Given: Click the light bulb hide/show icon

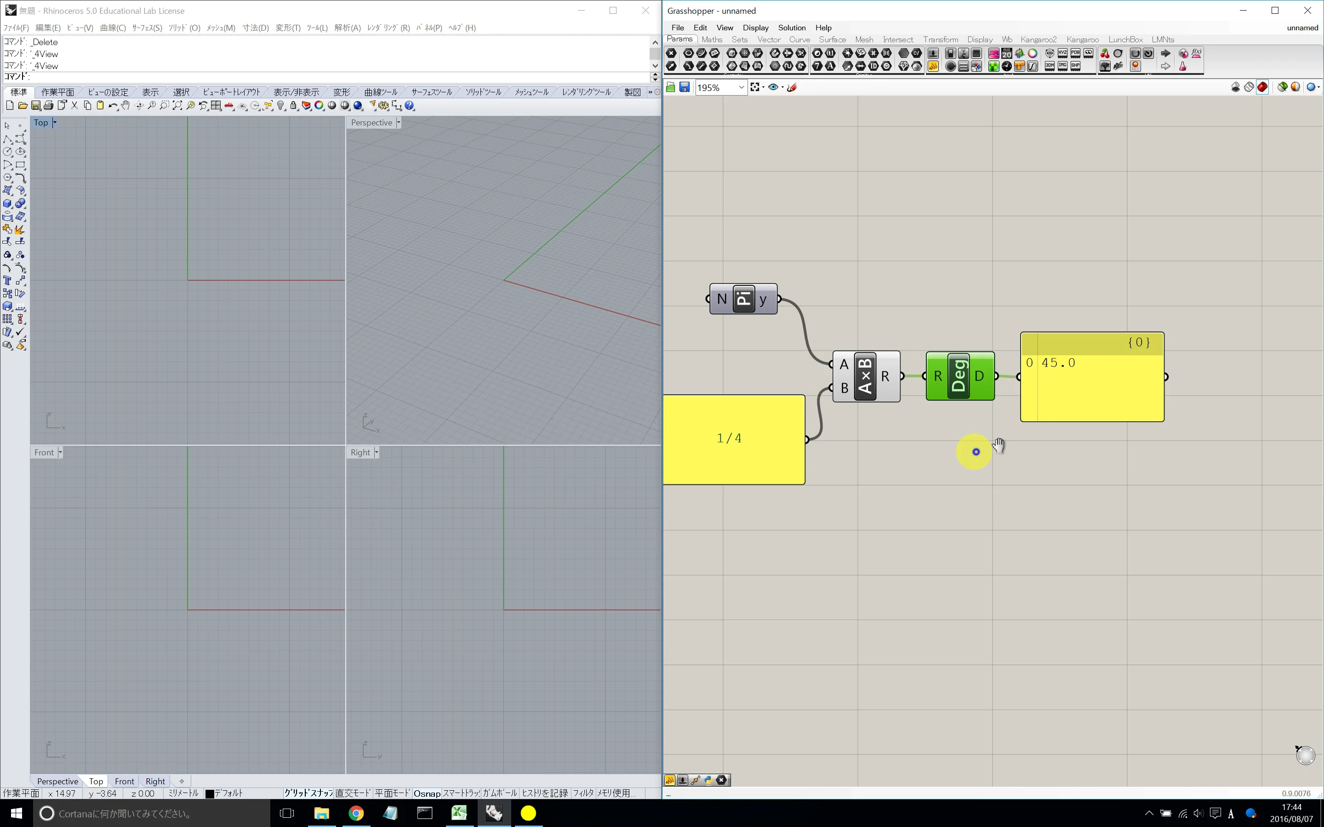Looking at the screenshot, I should coord(281,106).
